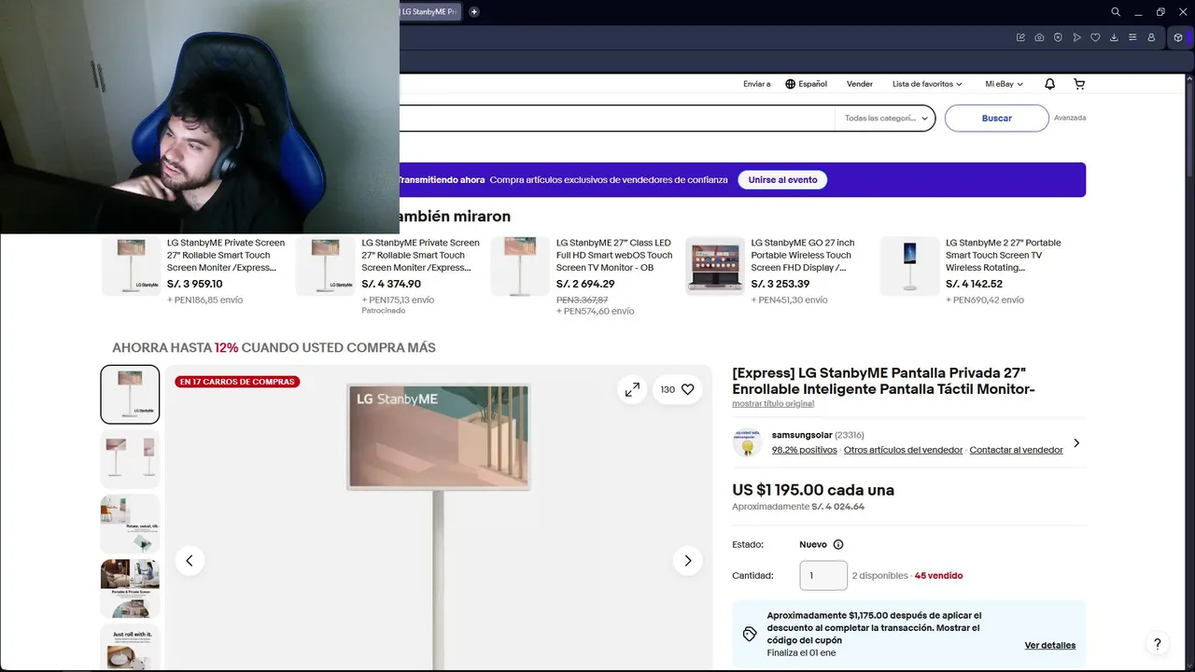Open seller details chevron arrow
Viewport: 1195px width, 672px height.
click(1076, 443)
